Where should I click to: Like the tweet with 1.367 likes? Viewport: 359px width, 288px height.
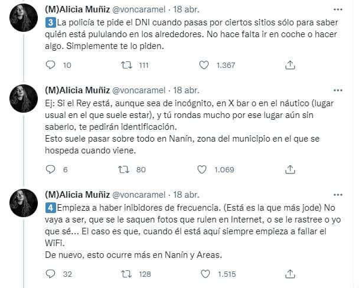click(204, 65)
